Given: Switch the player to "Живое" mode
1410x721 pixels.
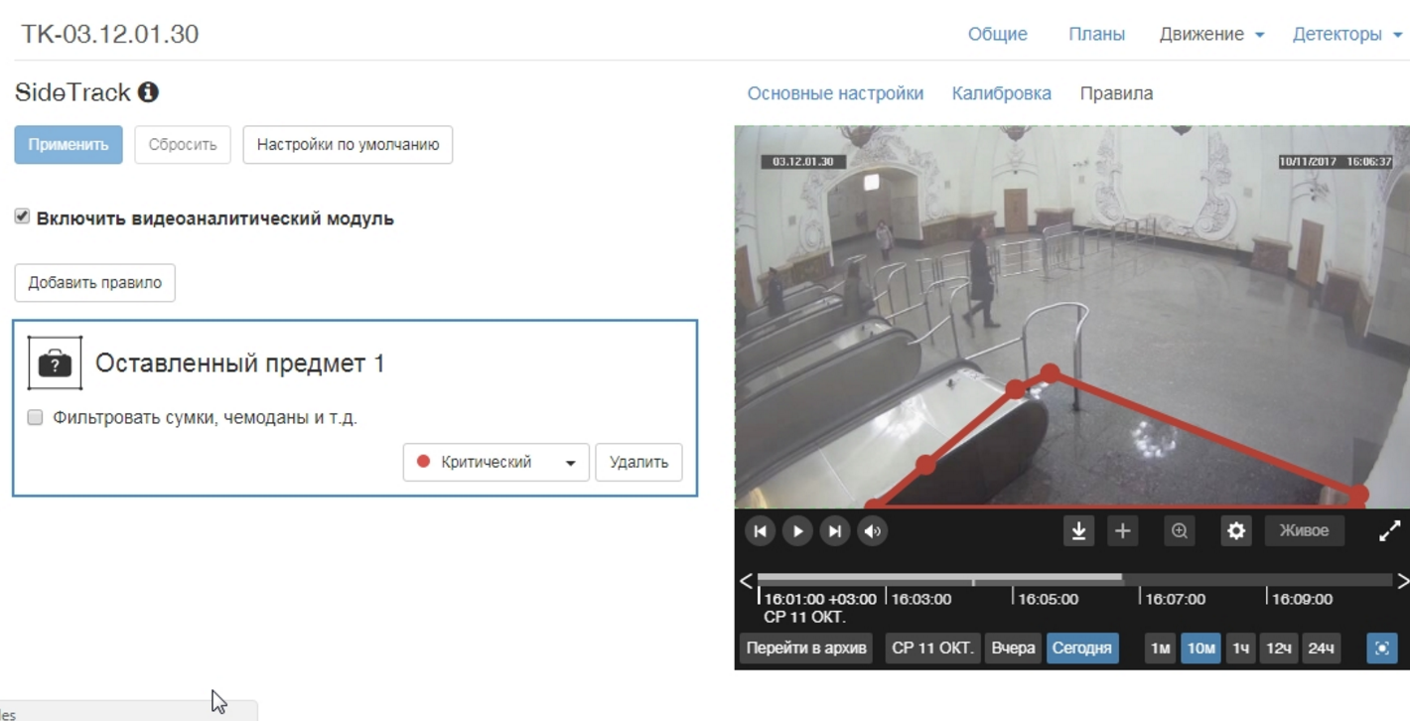Looking at the screenshot, I should click(1304, 531).
